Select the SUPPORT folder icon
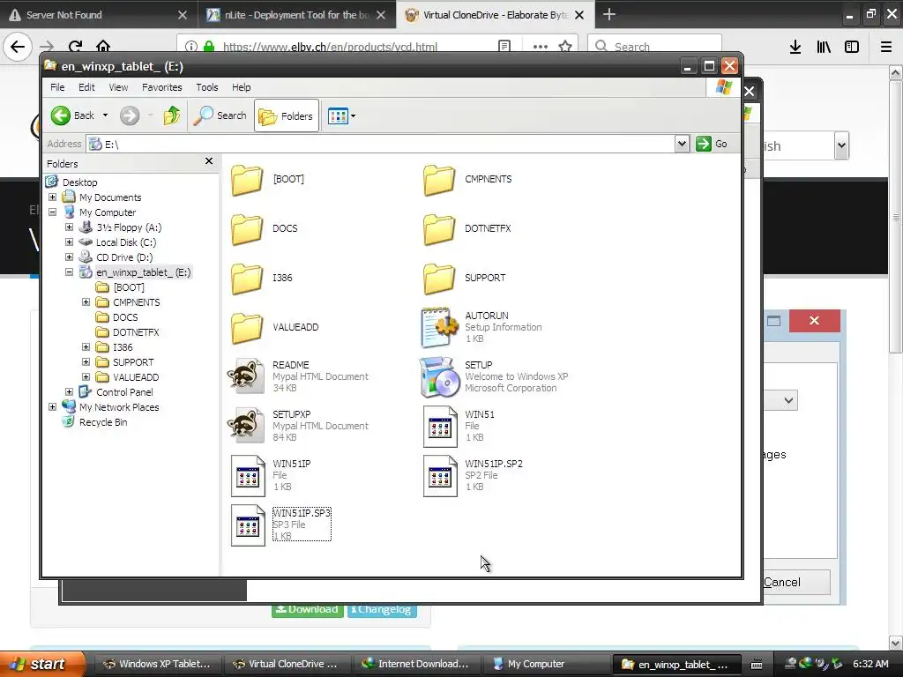Viewport: 903px width, 677px height. click(x=439, y=279)
